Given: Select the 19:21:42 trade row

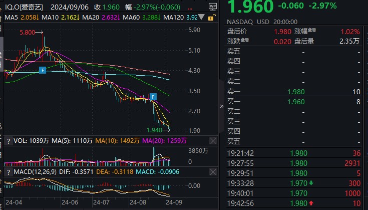Looking at the screenshot, I should 293,153.
